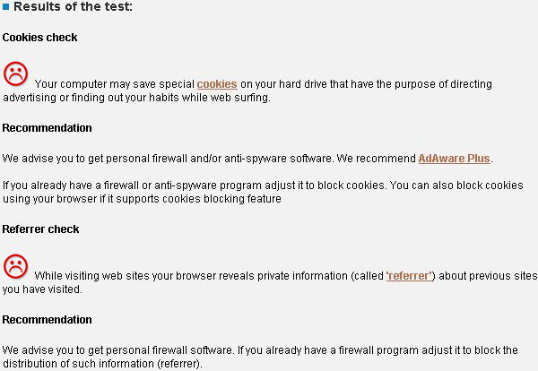Open the 'referrer' hyperlink
Screen dimensions: 538x371
(x=409, y=277)
